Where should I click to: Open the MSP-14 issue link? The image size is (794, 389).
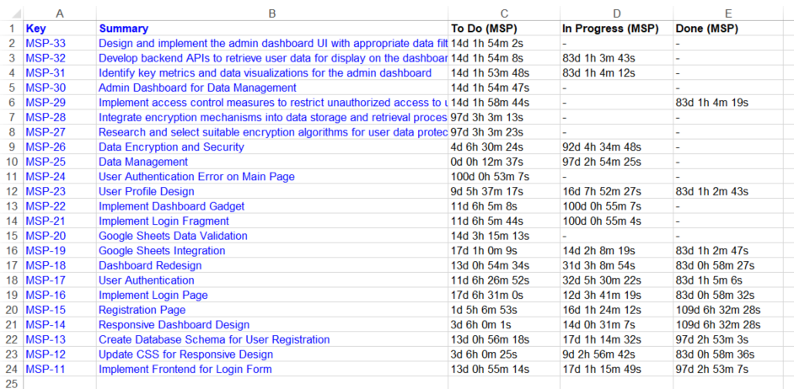[x=46, y=325]
